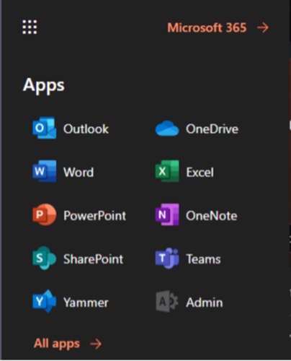Screen dimensions: 291x361
Task: Click the PowerPoint orange P icon
Action: tap(45, 214)
